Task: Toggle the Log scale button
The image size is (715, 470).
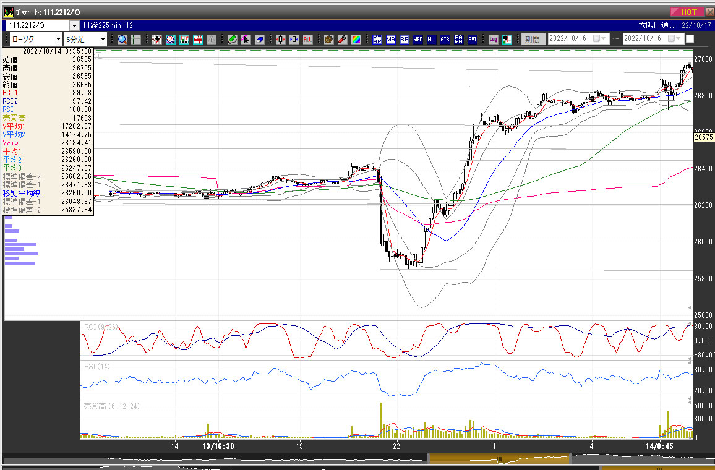Action: pos(494,40)
